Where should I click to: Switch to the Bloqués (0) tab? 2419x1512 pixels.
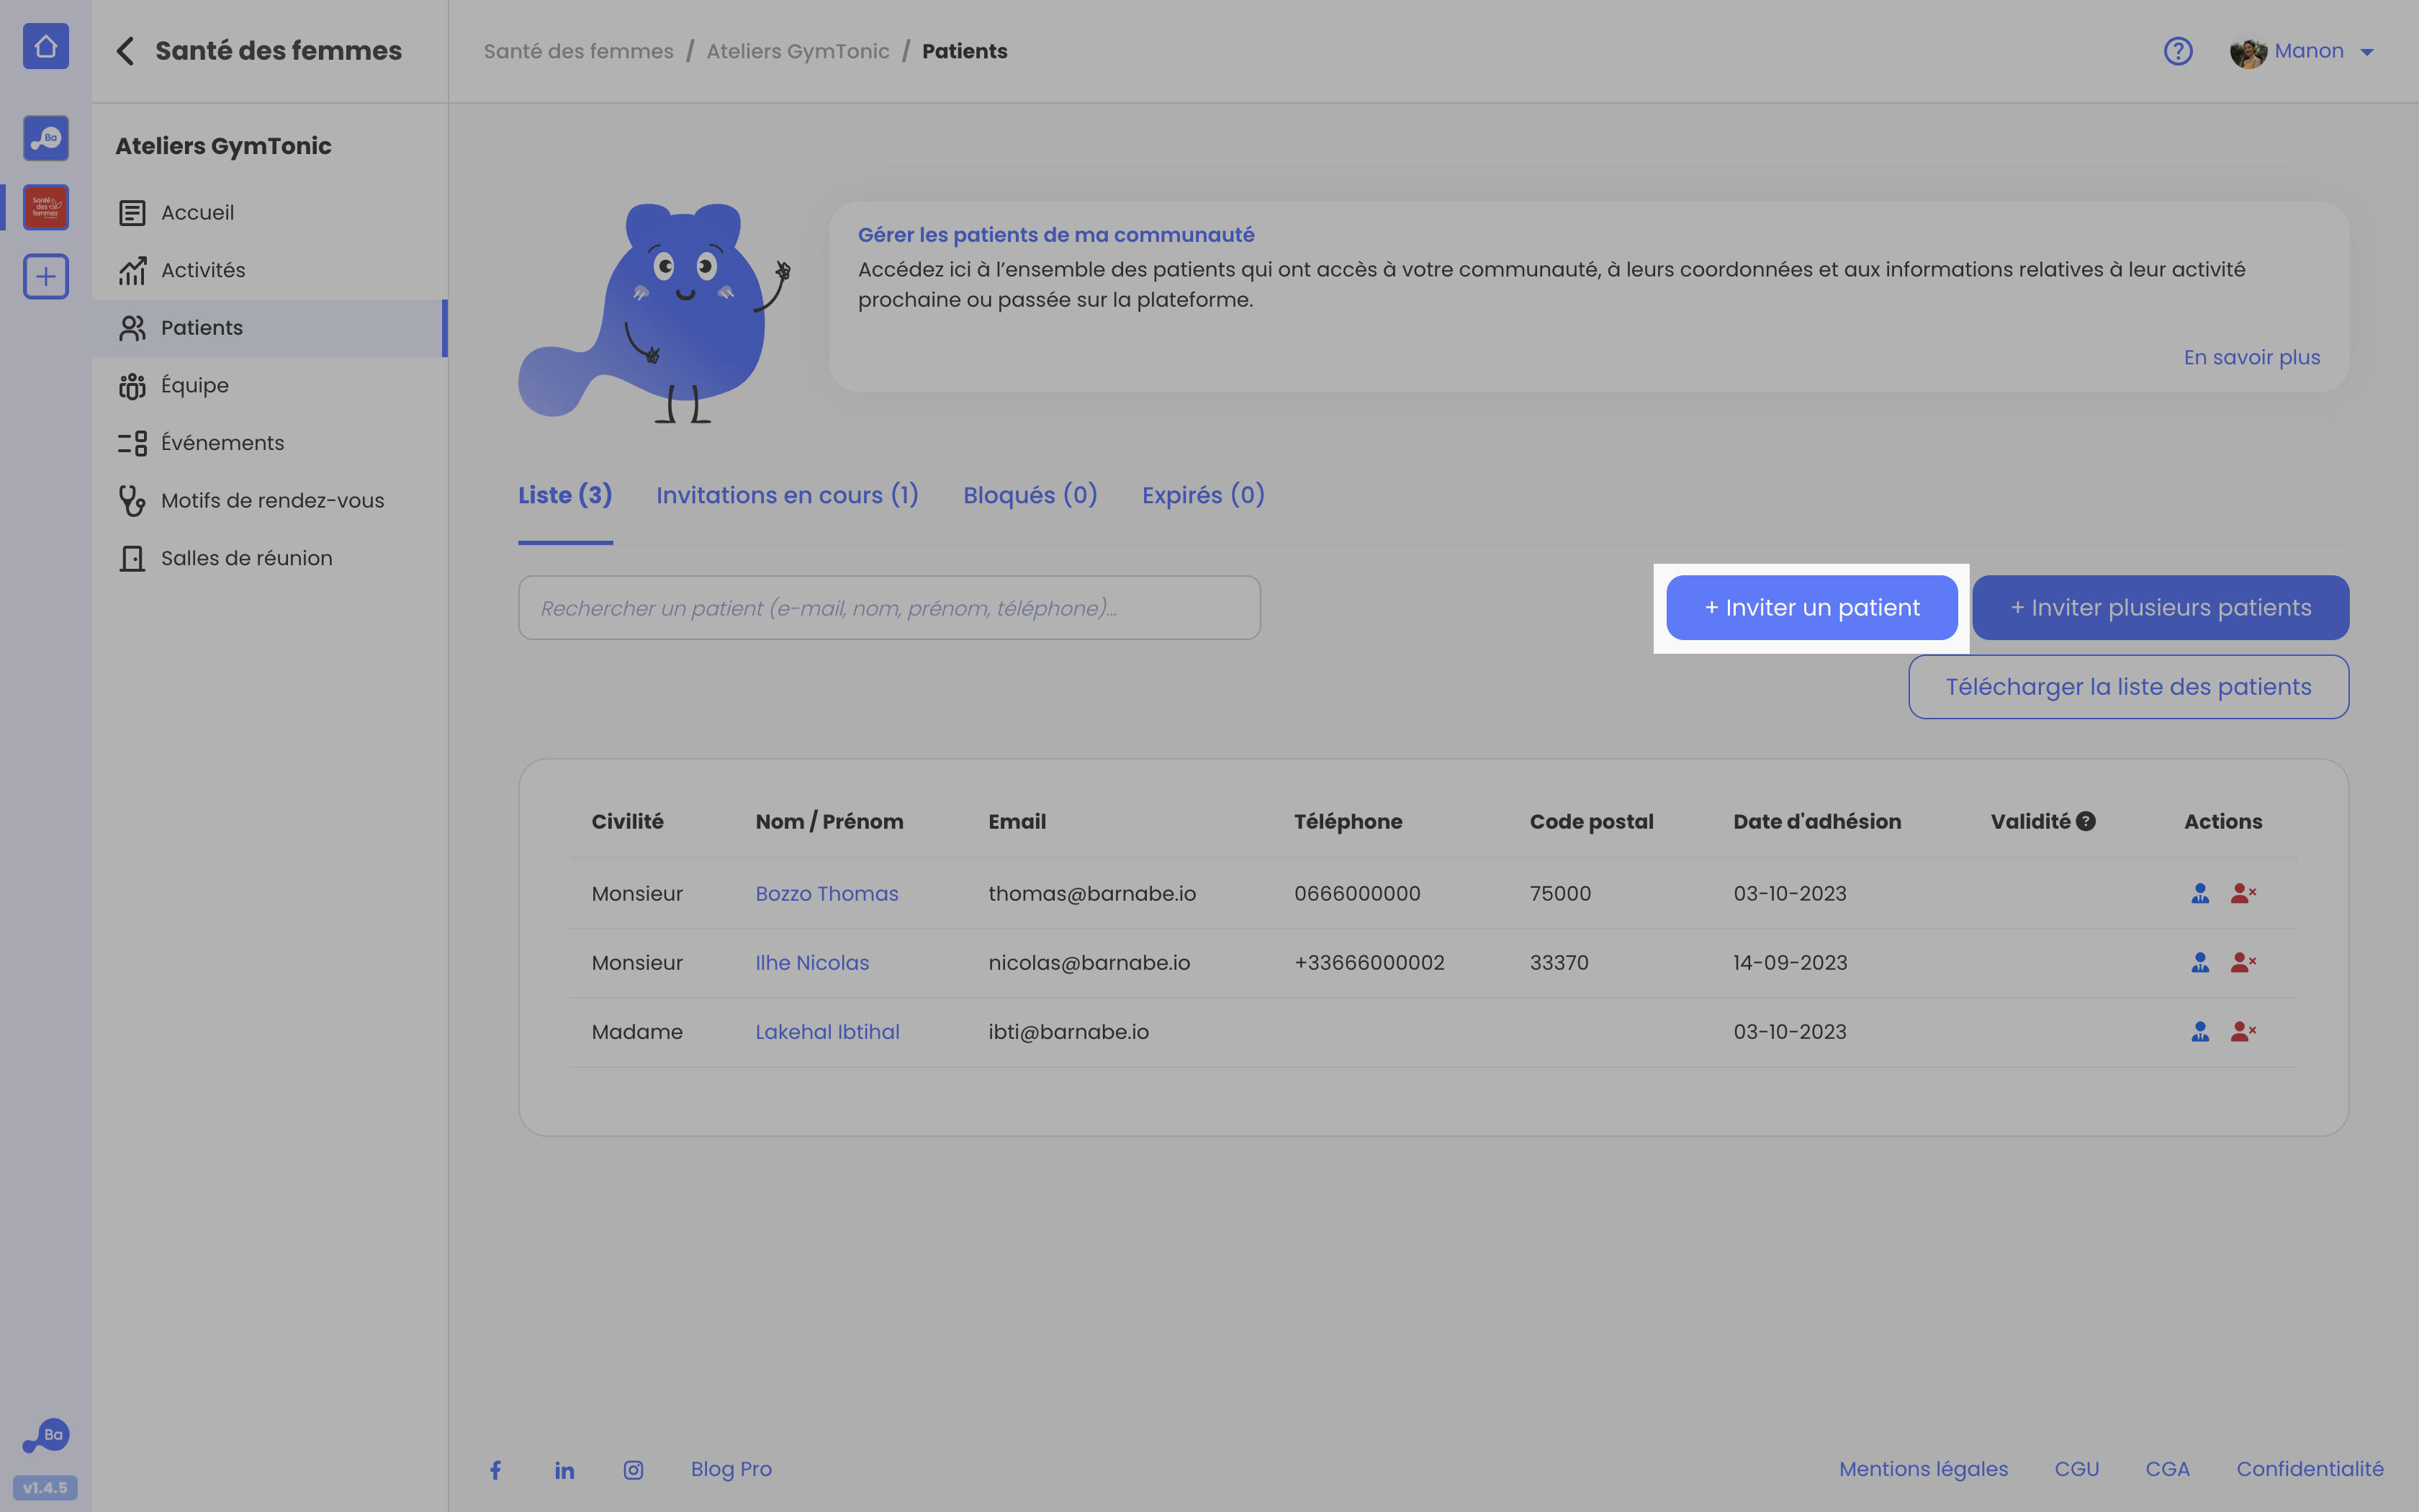click(x=1030, y=495)
